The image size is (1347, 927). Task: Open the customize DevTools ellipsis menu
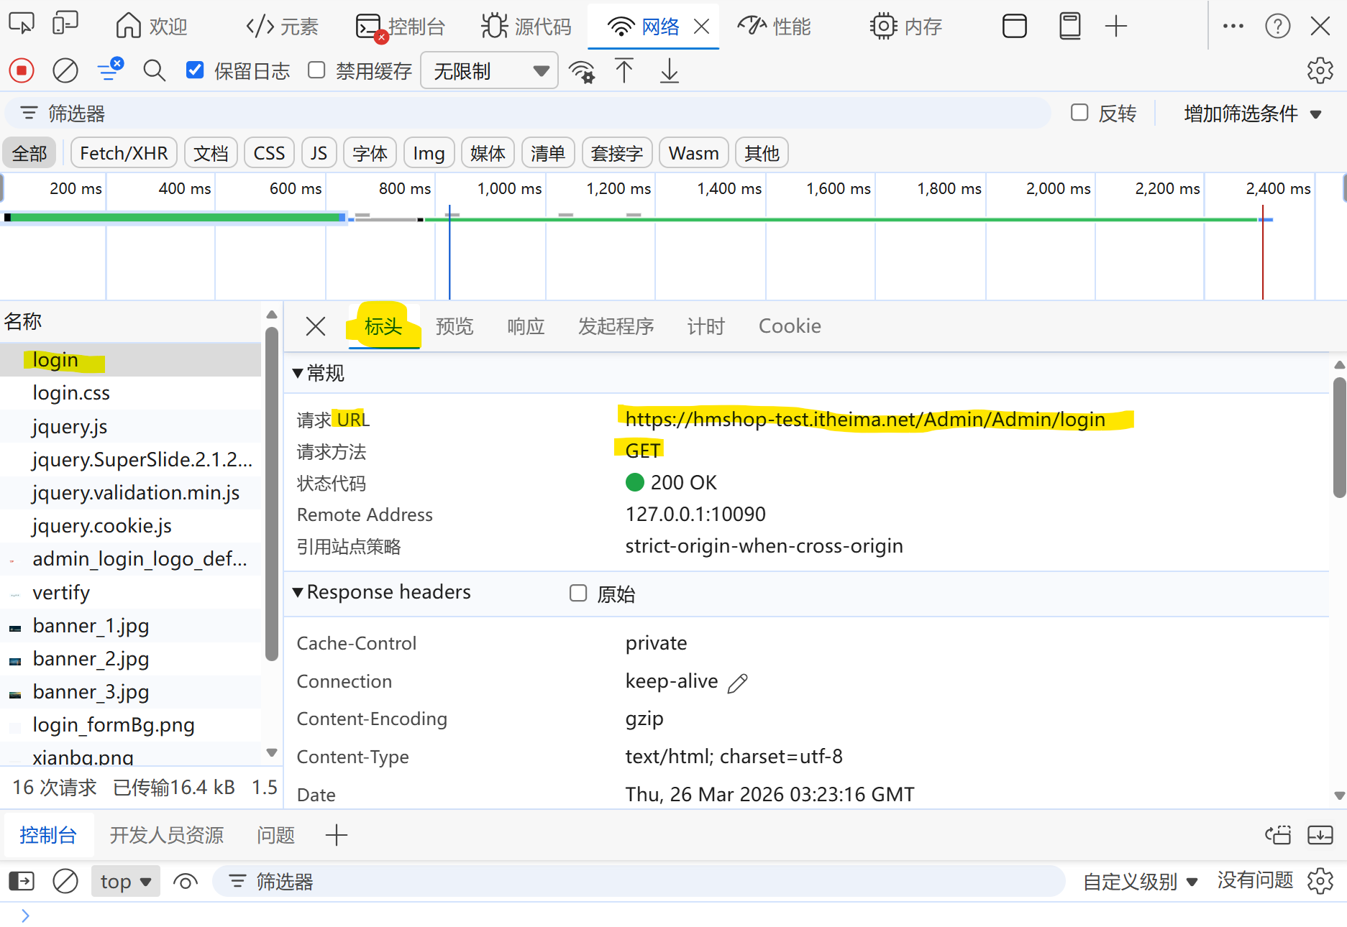pos(1233,26)
